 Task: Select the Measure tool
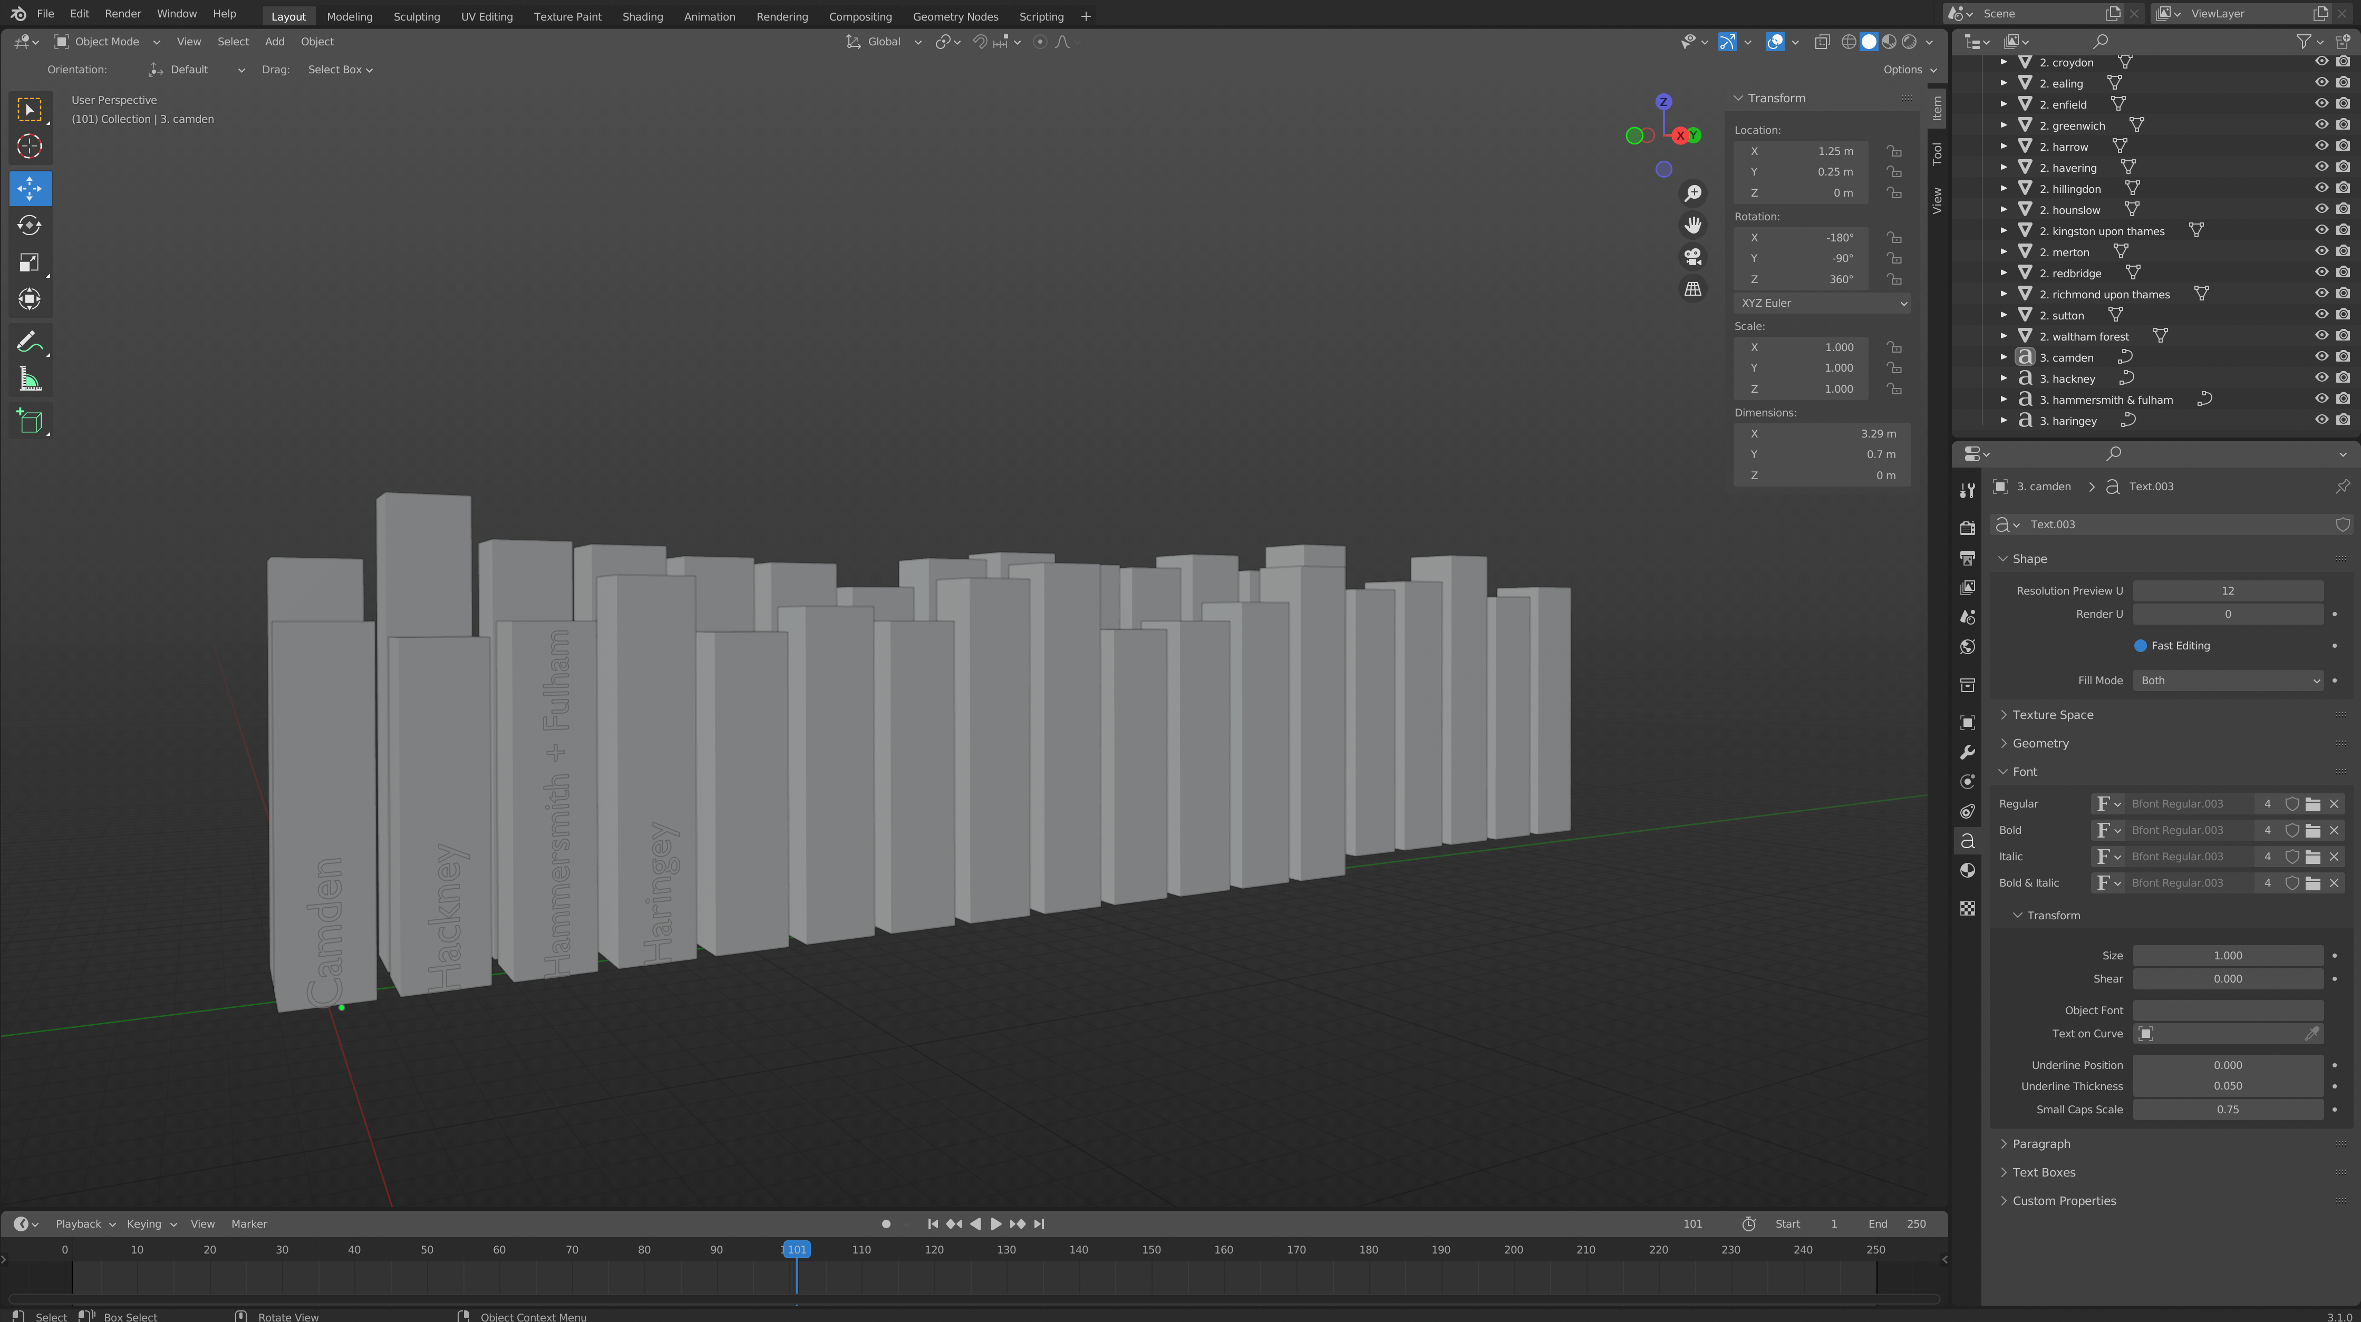30,378
